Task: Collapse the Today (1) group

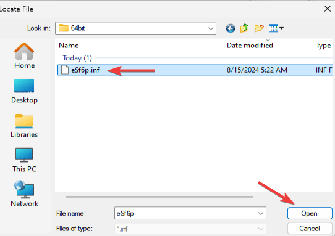Action: (x=77, y=58)
